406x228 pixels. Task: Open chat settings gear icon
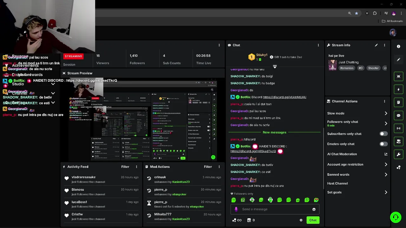301,220
